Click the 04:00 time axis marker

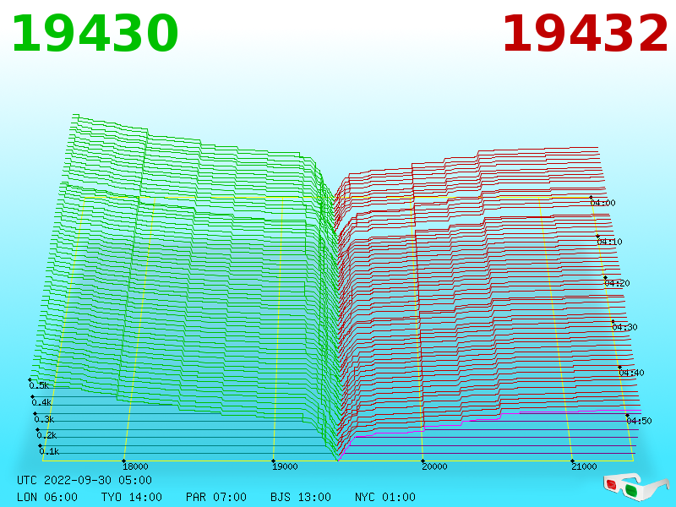pos(602,203)
